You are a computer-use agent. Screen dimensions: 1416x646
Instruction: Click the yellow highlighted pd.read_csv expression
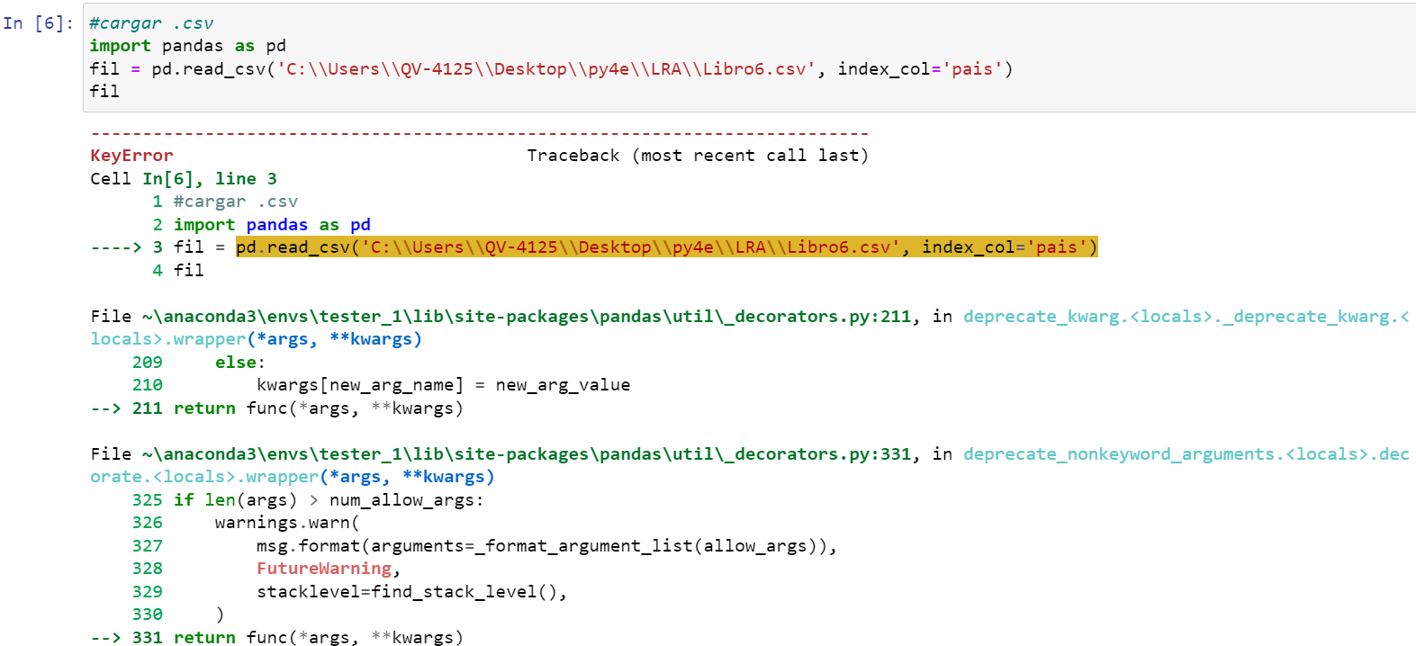[666, 247]
